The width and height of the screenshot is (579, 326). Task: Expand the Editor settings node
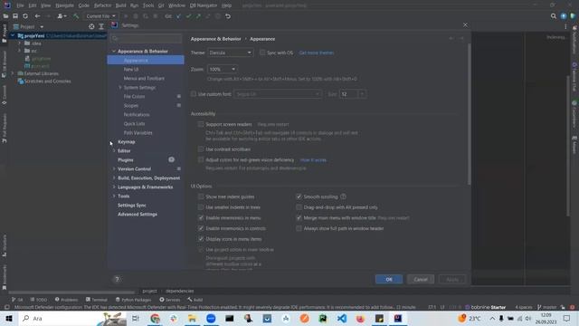pyautogui.click(x=114, y=151)
